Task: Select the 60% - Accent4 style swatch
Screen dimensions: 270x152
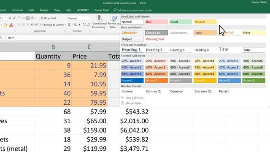Action: (205, 74)
